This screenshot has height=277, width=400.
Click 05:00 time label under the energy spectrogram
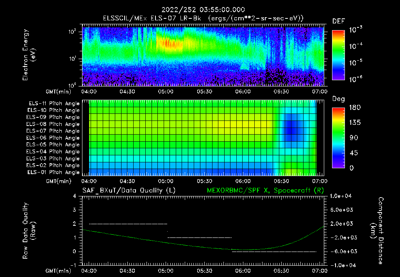tap(166, 92)
